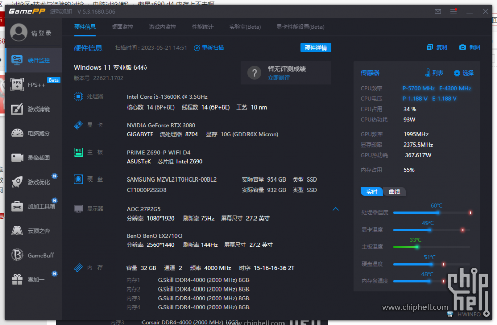The width and height of the screenshot is (497, 325).
Task: Open 录像截图 camera icon
Action: pos(17,158)
